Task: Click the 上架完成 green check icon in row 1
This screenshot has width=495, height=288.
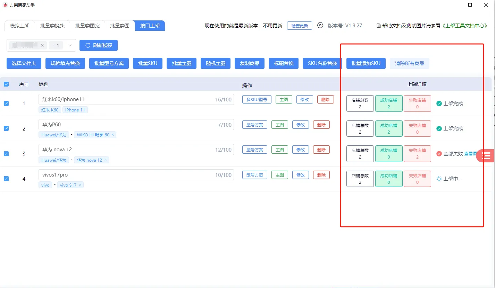Action: [439, 103]
